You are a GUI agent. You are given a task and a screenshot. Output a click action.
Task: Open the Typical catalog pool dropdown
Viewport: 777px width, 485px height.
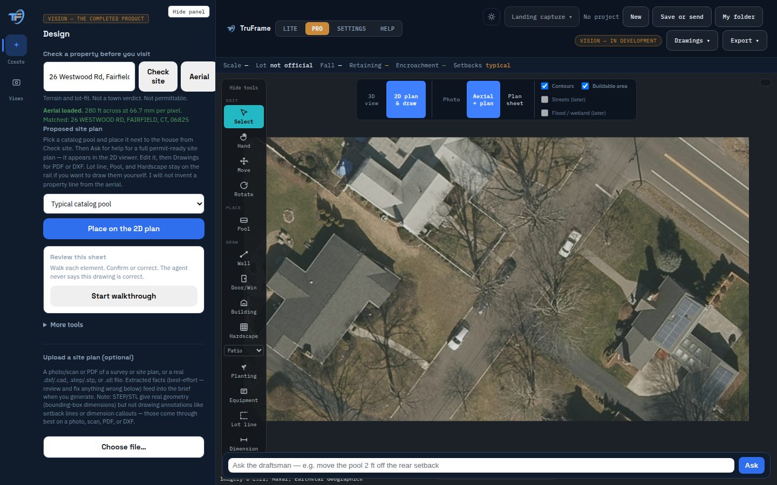(124, 204)
